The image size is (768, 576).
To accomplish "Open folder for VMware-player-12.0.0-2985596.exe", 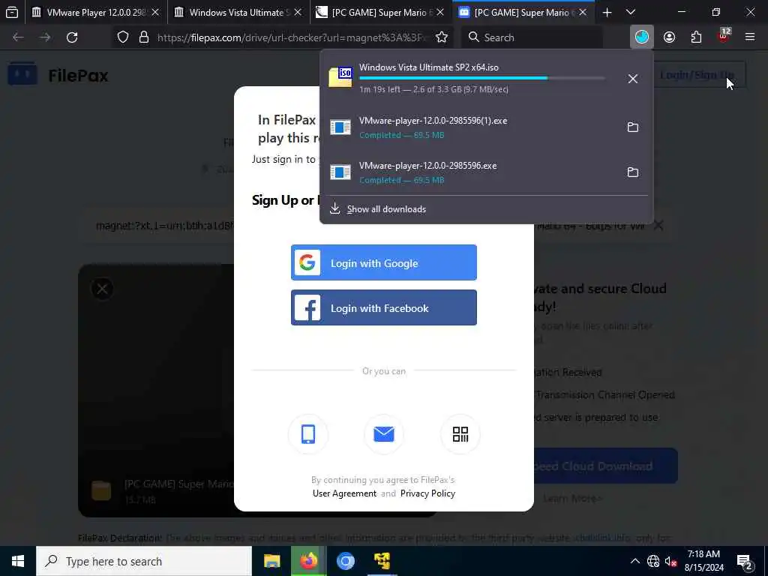I will click(633, 172).
